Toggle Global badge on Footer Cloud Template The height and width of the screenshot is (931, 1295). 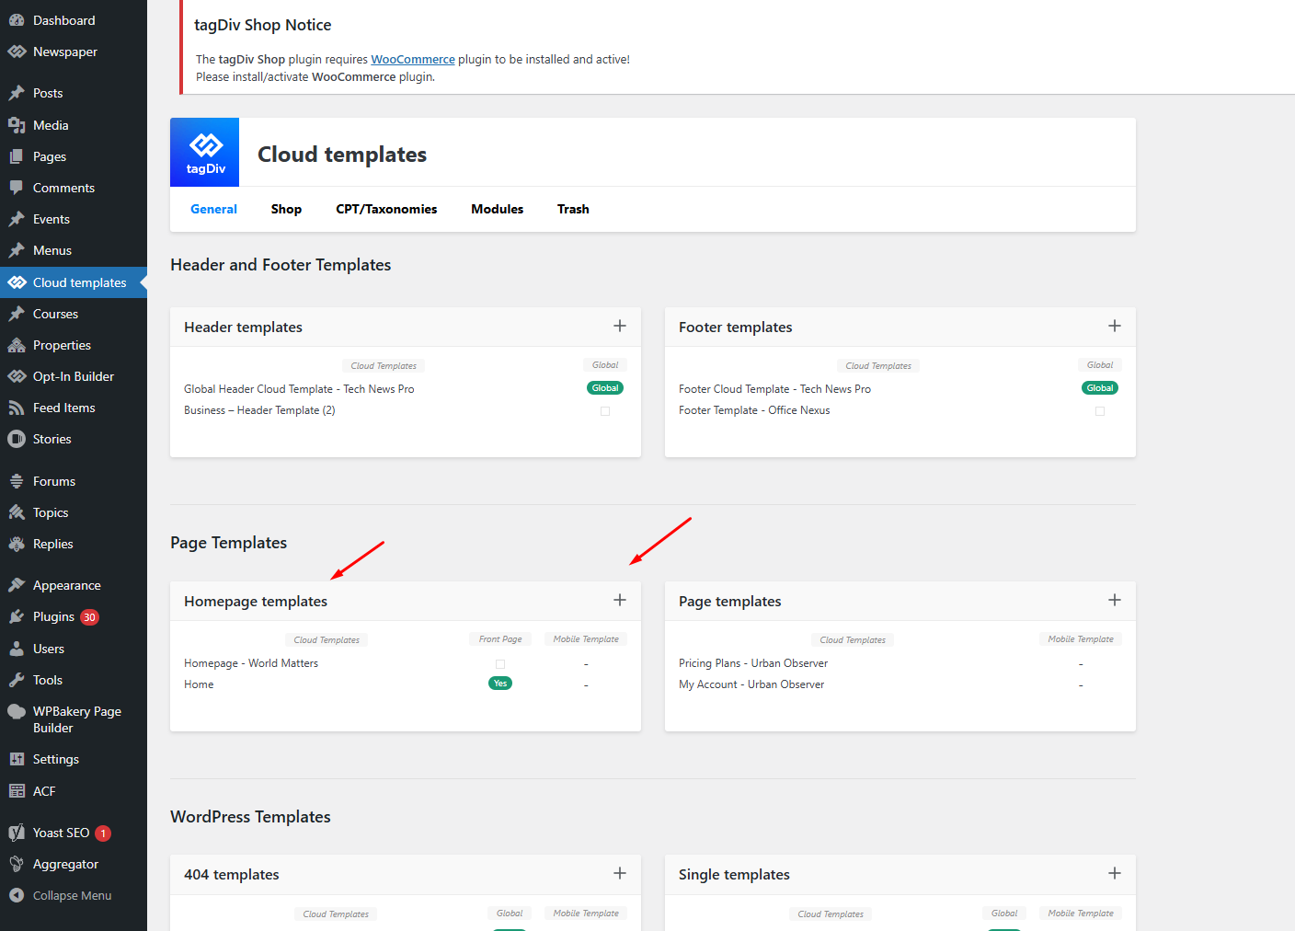tap(1100, 388)
